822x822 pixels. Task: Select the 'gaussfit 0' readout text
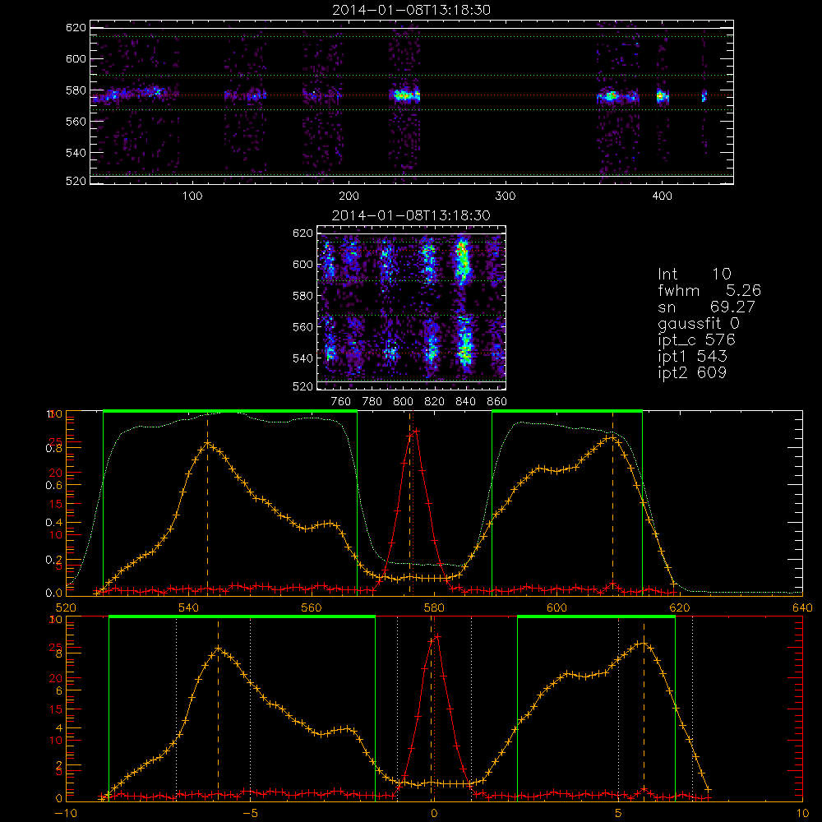[699, 324]
